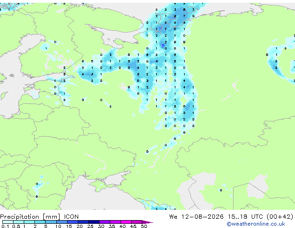Click the '50' legend scale label
Viewport: 295px width, 228px height.
coord(144,226)
